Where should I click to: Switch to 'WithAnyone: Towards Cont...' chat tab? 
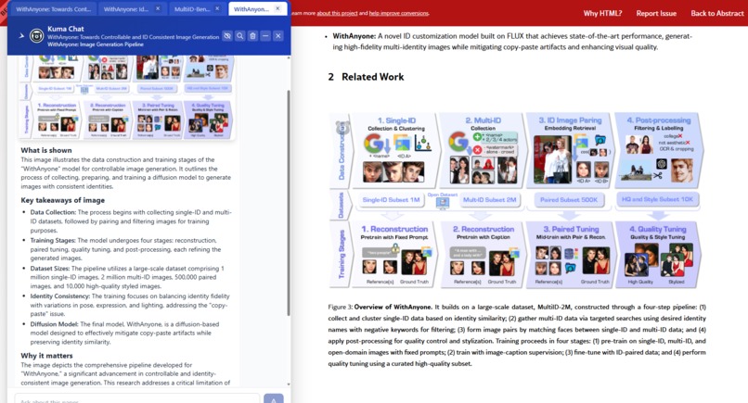click(x=53, y=9)
